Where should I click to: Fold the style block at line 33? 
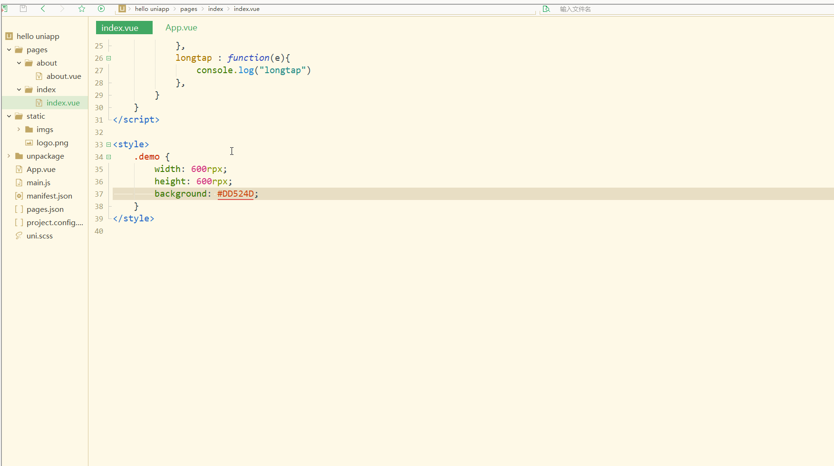coord(108,144)
